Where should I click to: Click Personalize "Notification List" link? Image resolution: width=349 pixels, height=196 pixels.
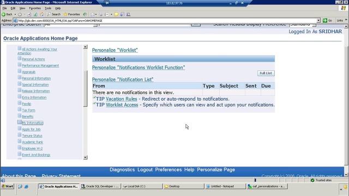(x=123, y=79)
